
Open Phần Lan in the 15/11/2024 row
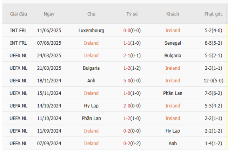(x=173, y=93)
